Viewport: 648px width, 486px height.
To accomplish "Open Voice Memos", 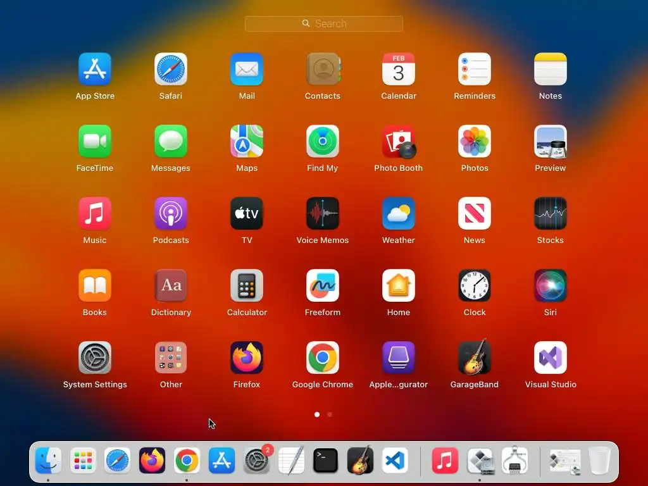I will (x=323, y=213).
